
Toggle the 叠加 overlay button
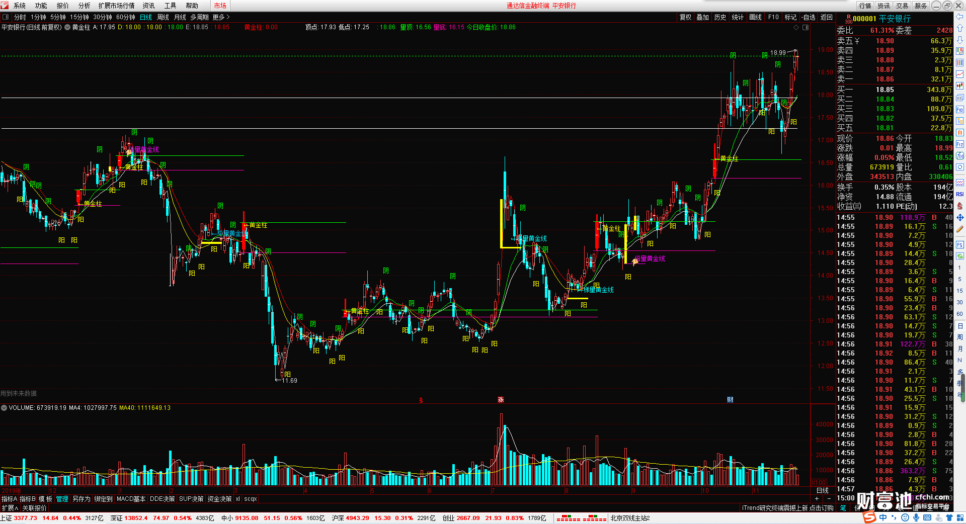point(702,17)
